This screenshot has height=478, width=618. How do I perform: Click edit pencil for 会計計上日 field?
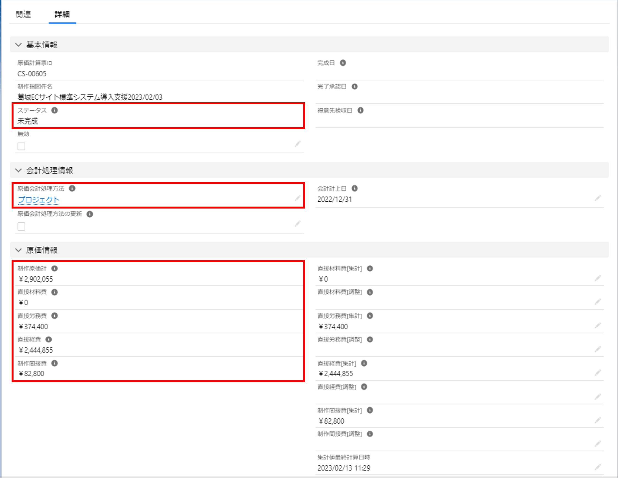(597, 198)
